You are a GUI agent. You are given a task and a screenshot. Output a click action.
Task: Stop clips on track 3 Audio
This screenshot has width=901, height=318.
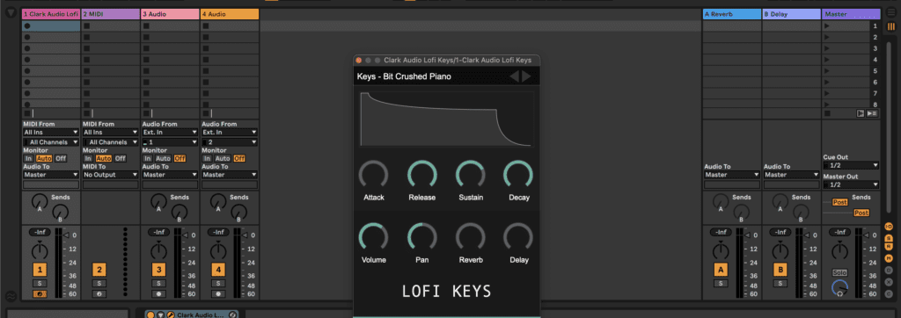click(x=147, y=113)
